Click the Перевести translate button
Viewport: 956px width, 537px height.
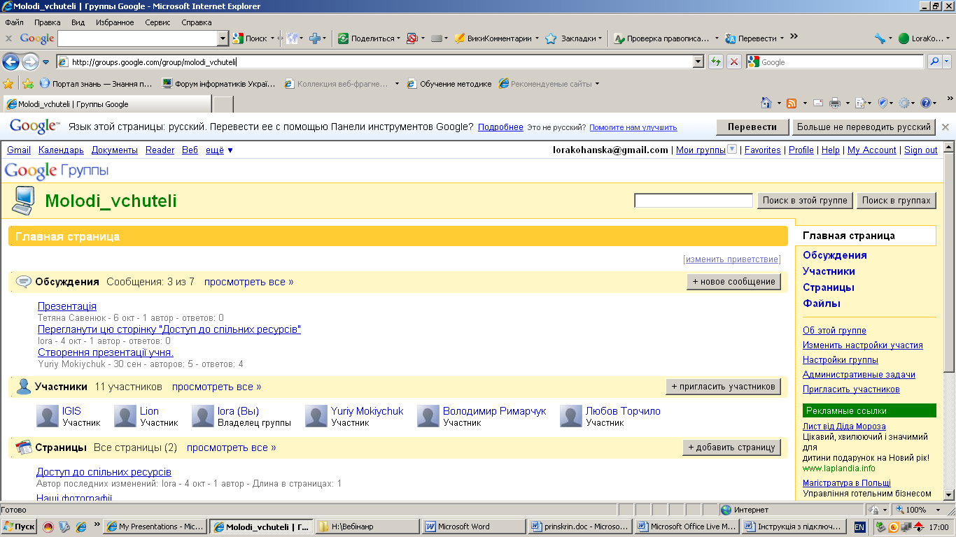point(752,127)
